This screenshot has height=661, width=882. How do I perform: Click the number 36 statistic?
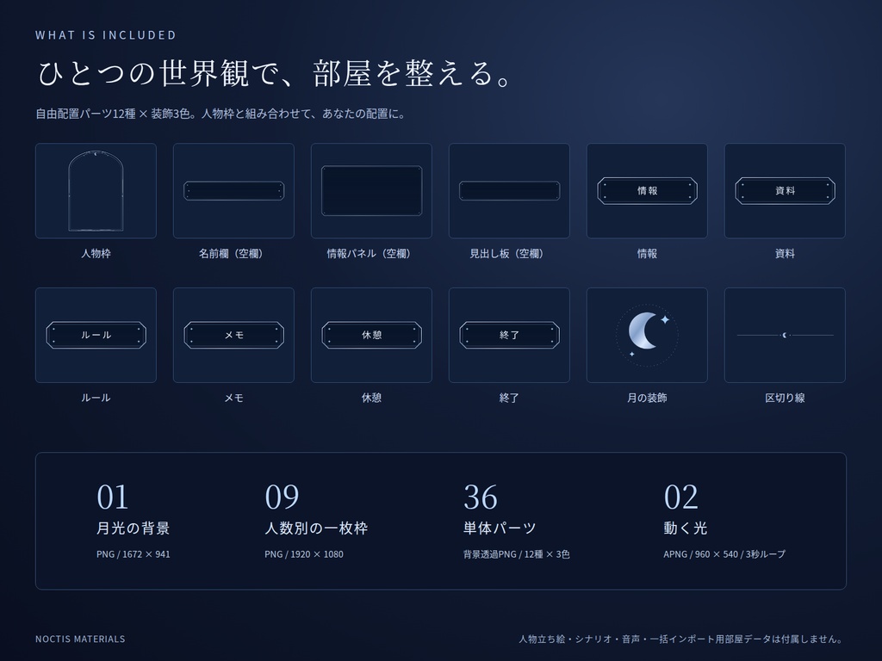[481, 497]
